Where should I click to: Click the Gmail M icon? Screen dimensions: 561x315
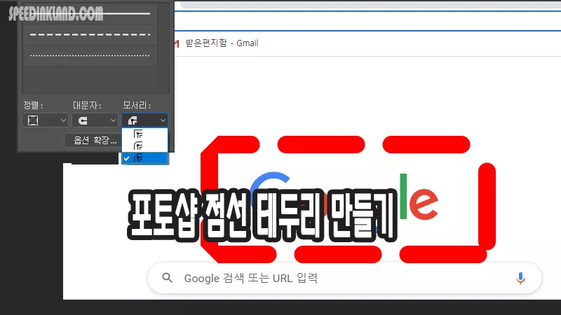click(177, 43)
